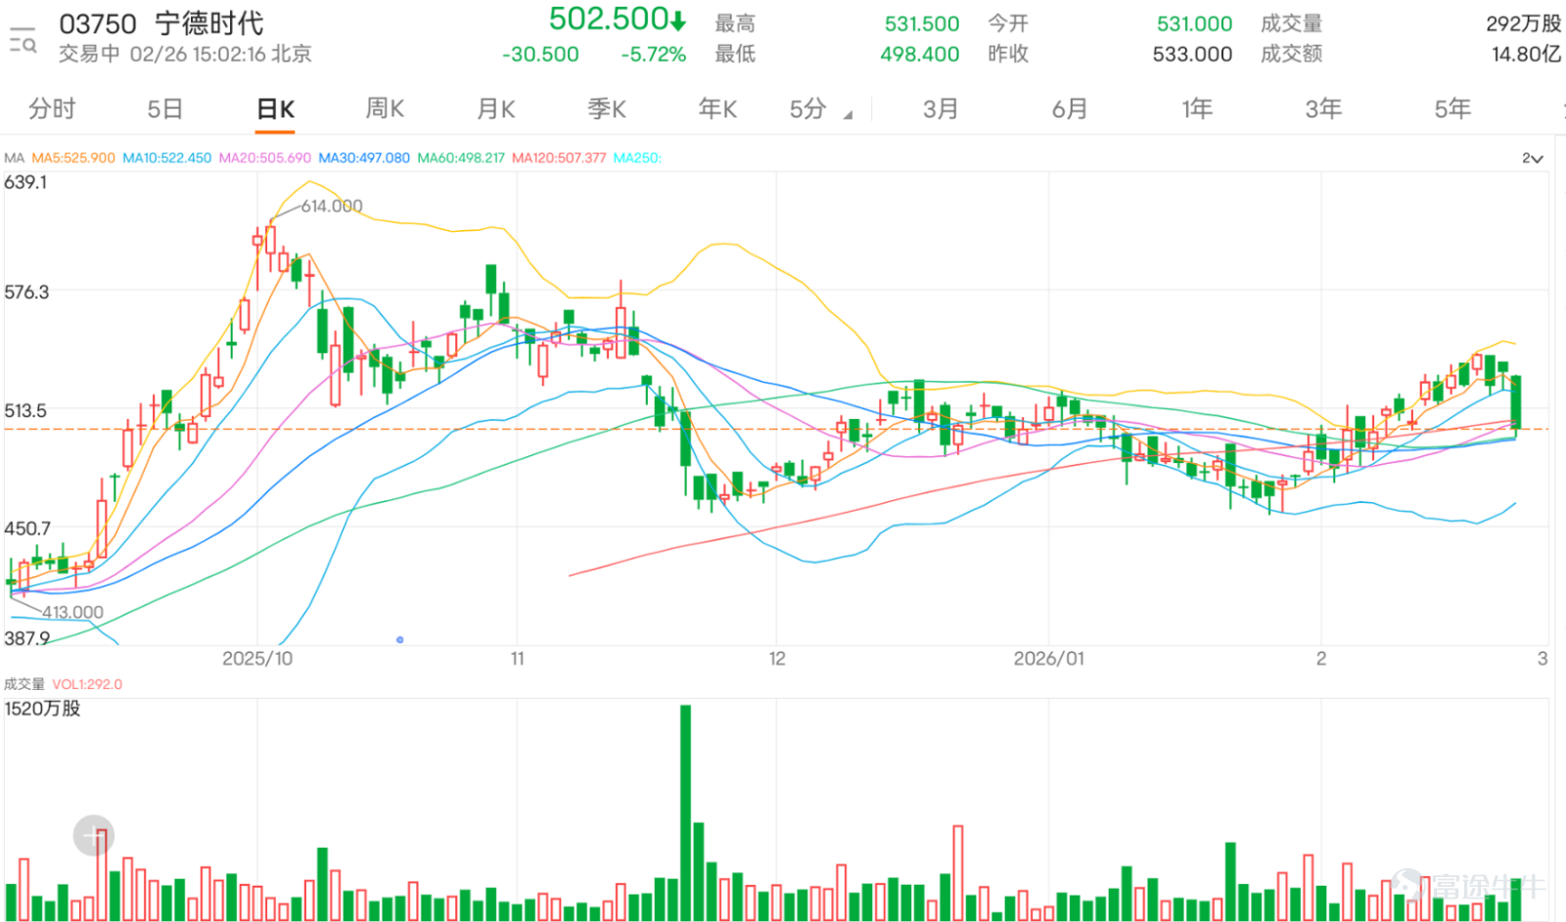This screenshot has width=1566, height=922.
Task: Click the 513.5 price axis label
Action: [25, 410]
